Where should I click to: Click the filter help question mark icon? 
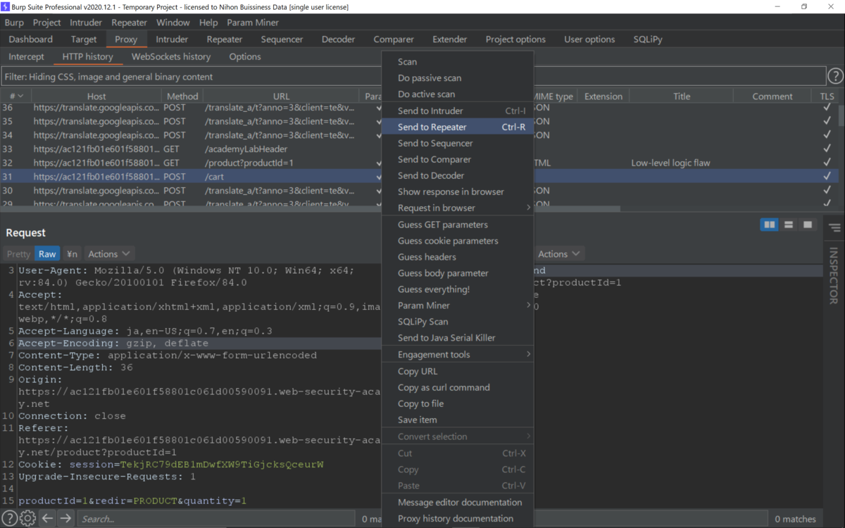tap(835, 77)
